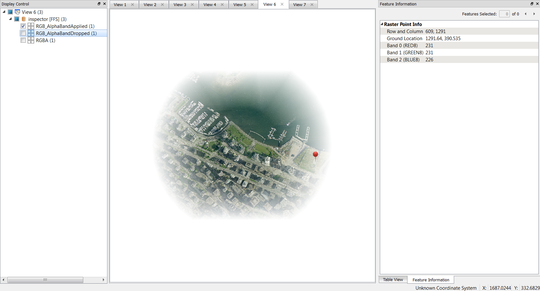The image size is (540, 291).
Task: Switch to the View 5 tab
Action: click(x=240, y=4)
